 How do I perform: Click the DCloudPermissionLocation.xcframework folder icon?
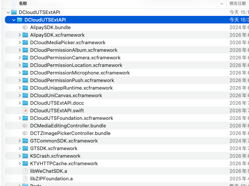[25, 65]
